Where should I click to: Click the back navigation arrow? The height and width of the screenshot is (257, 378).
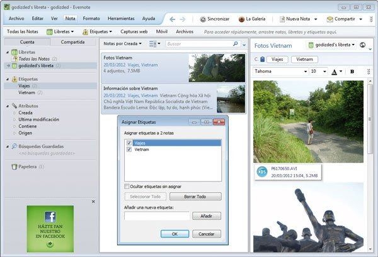pyautogui.click(x=172, y=19)
